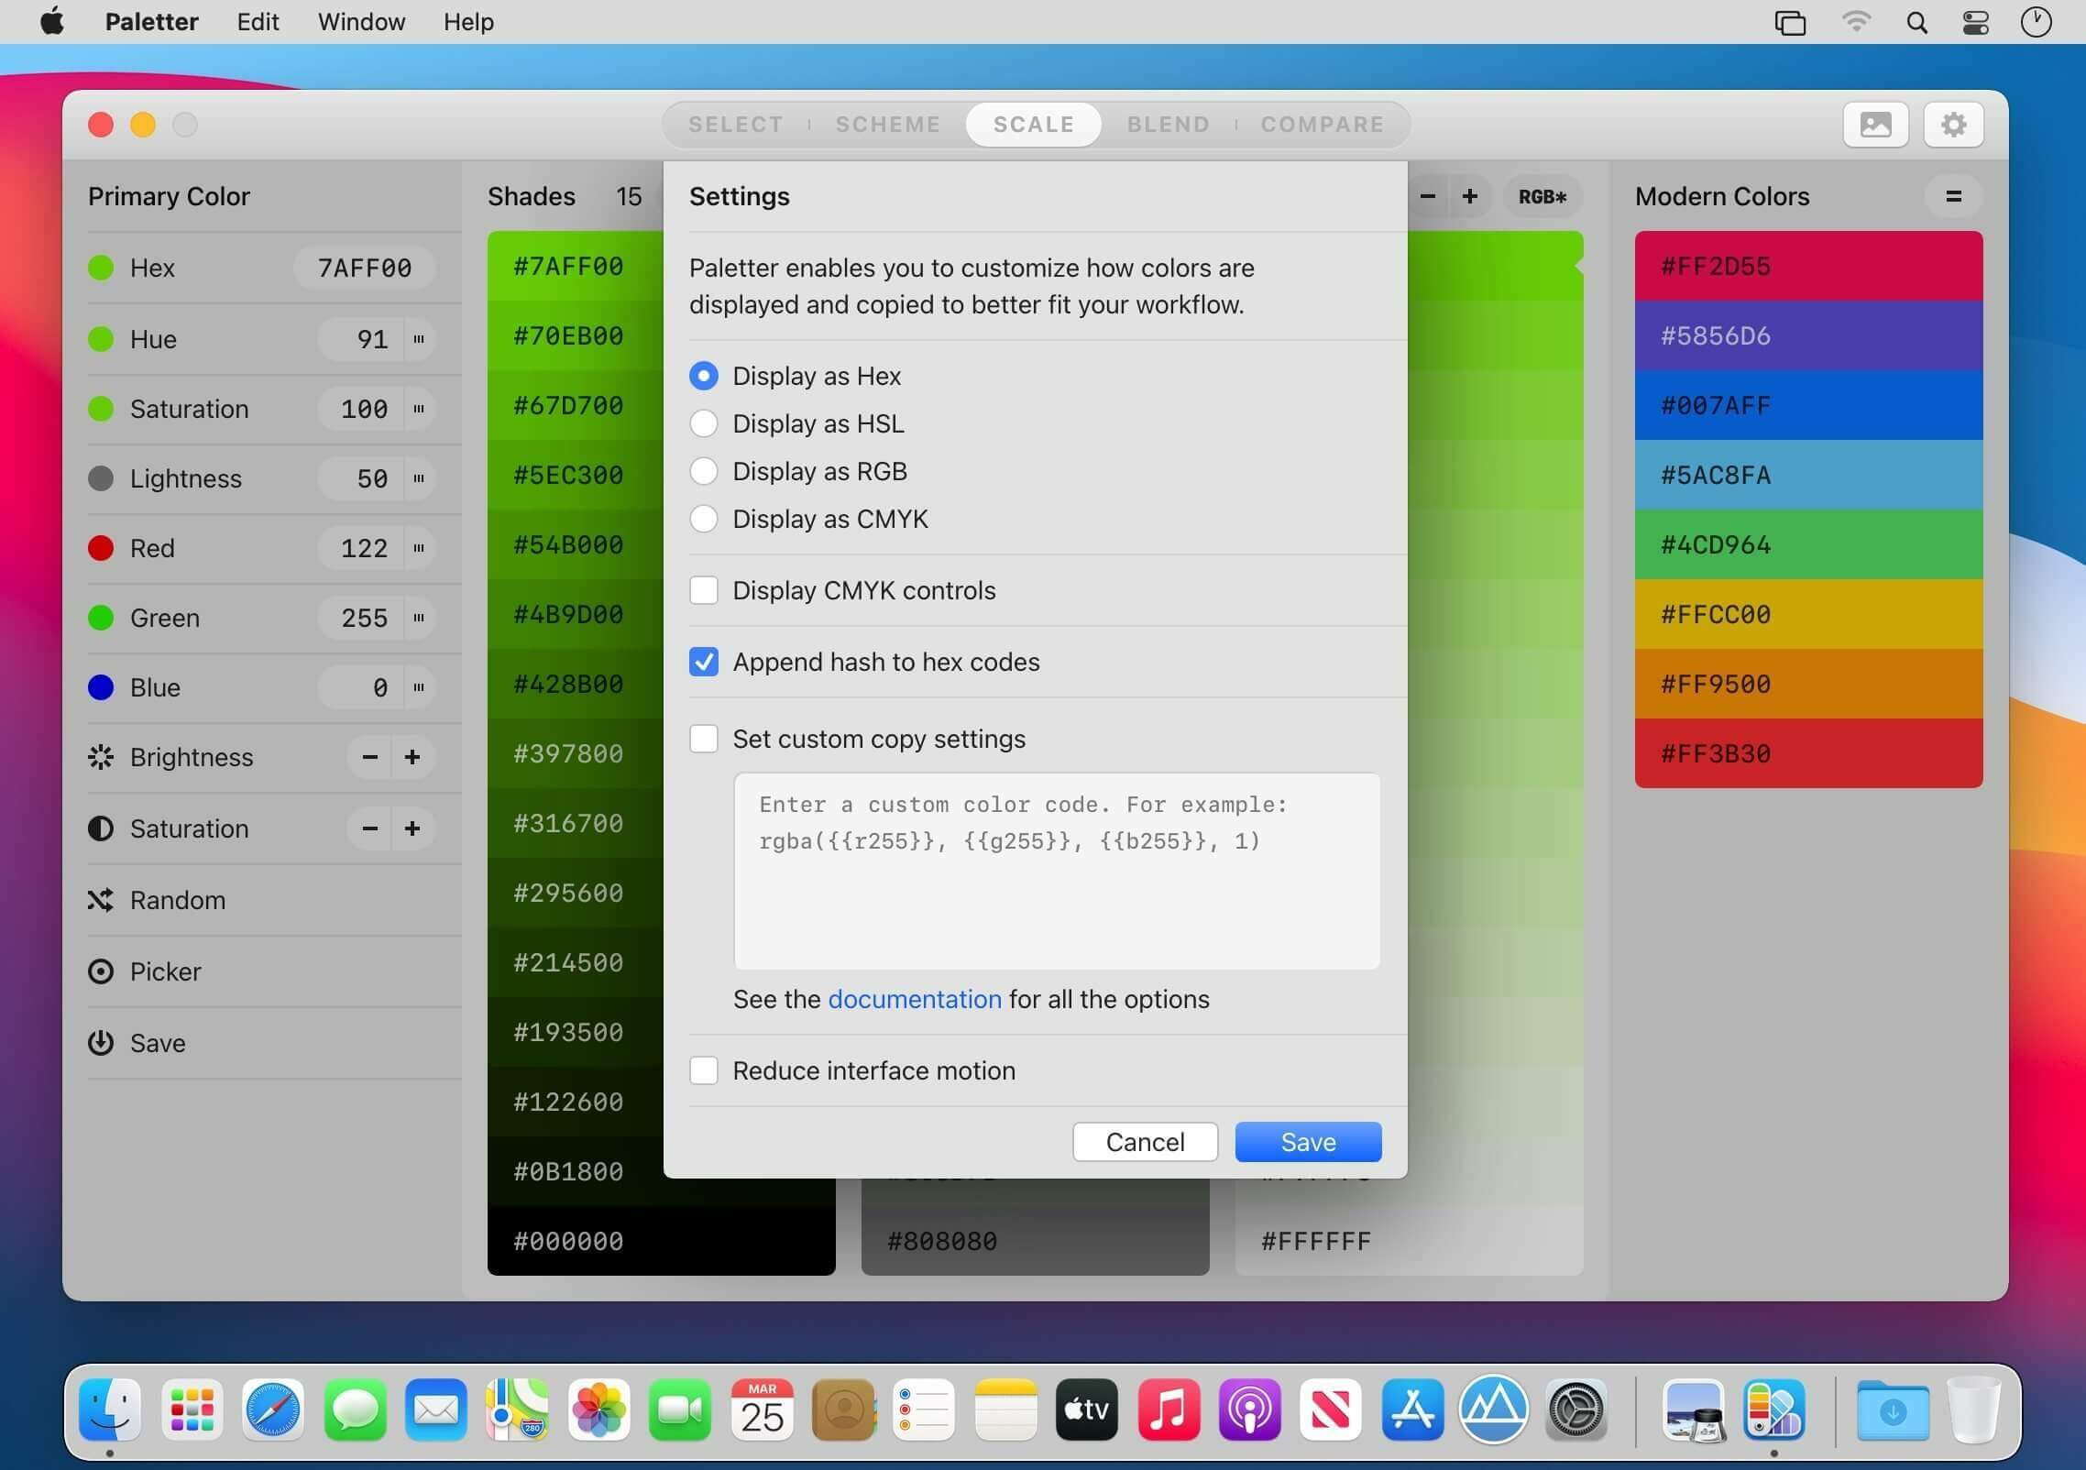Screen dimensions: 2086x1470
Task: Open the Help menu
Action: [x=468, y=22]
